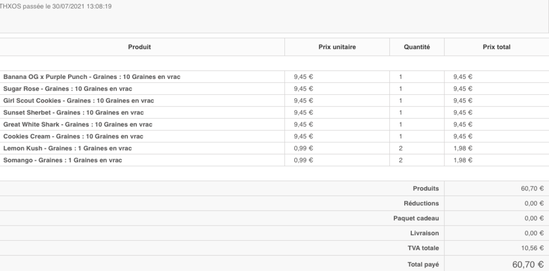The width and height of the screenshot is (549, 271).
Task: Click the TVA totale label
Action: tap(423, 249)
